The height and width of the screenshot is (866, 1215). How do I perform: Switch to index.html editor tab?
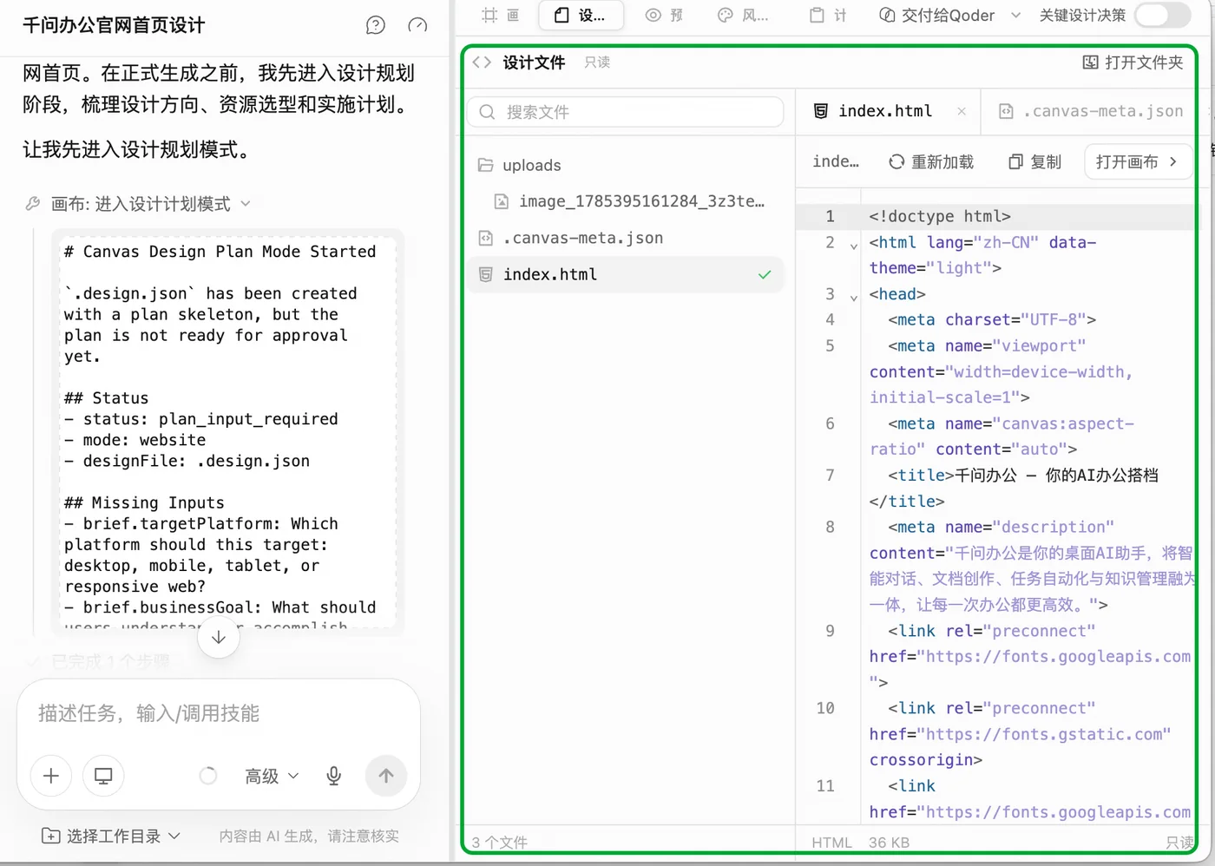(x=888, y=111)
